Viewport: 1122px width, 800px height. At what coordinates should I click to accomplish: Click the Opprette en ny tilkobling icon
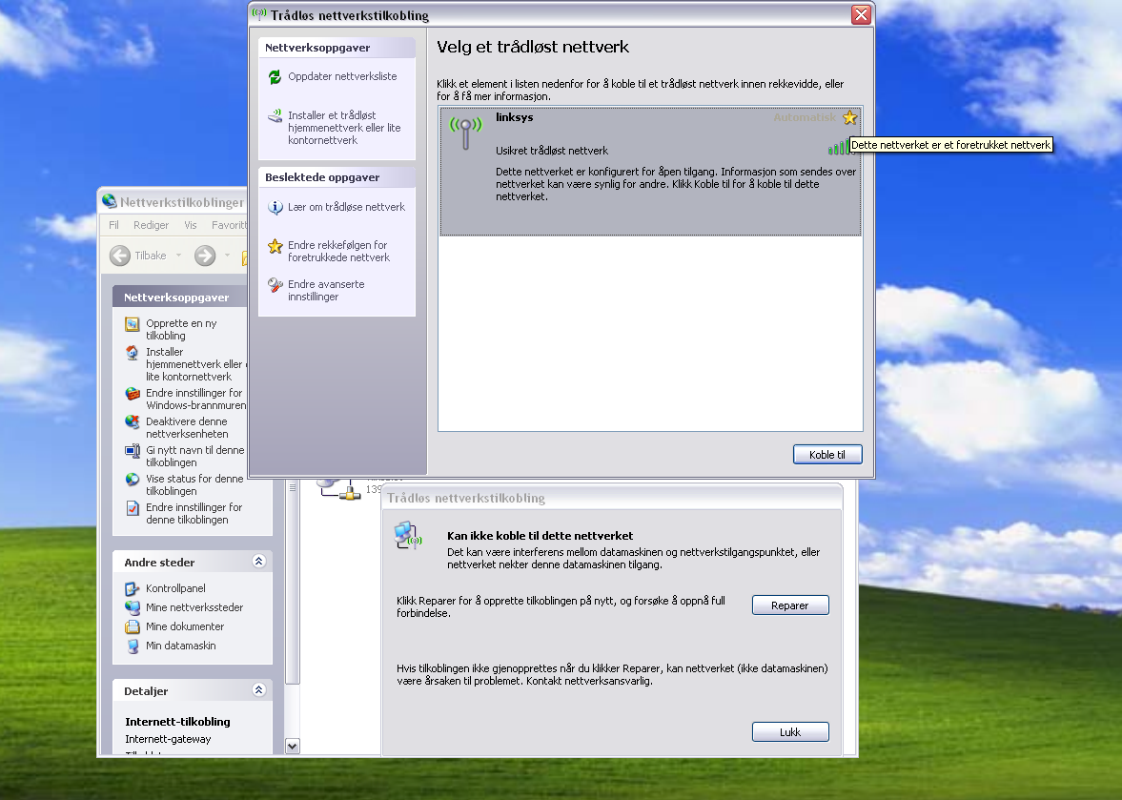click(x=133, y=324)
